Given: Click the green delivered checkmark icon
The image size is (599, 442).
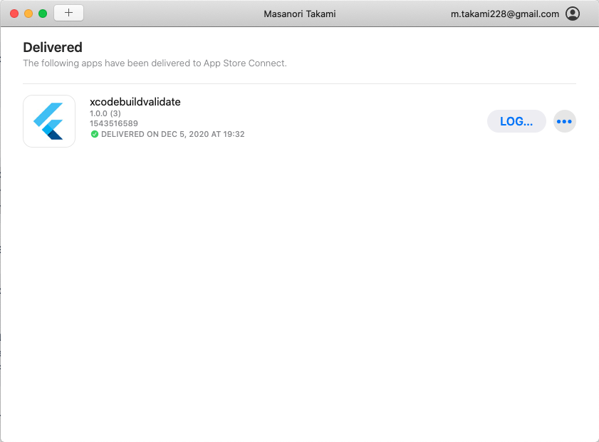Looking at the screenshot, I should [94, 134].
